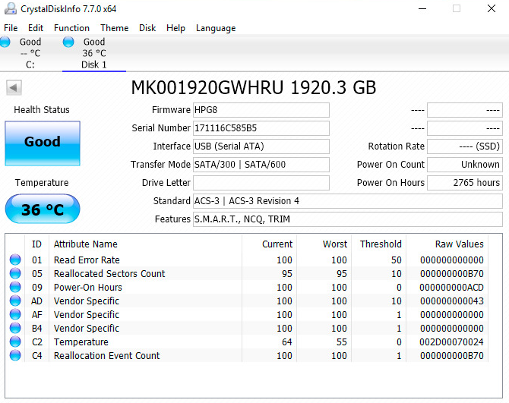Click the 36 °C temperature button
Viewport: 509px width, 403px height.
click(43, 209)
